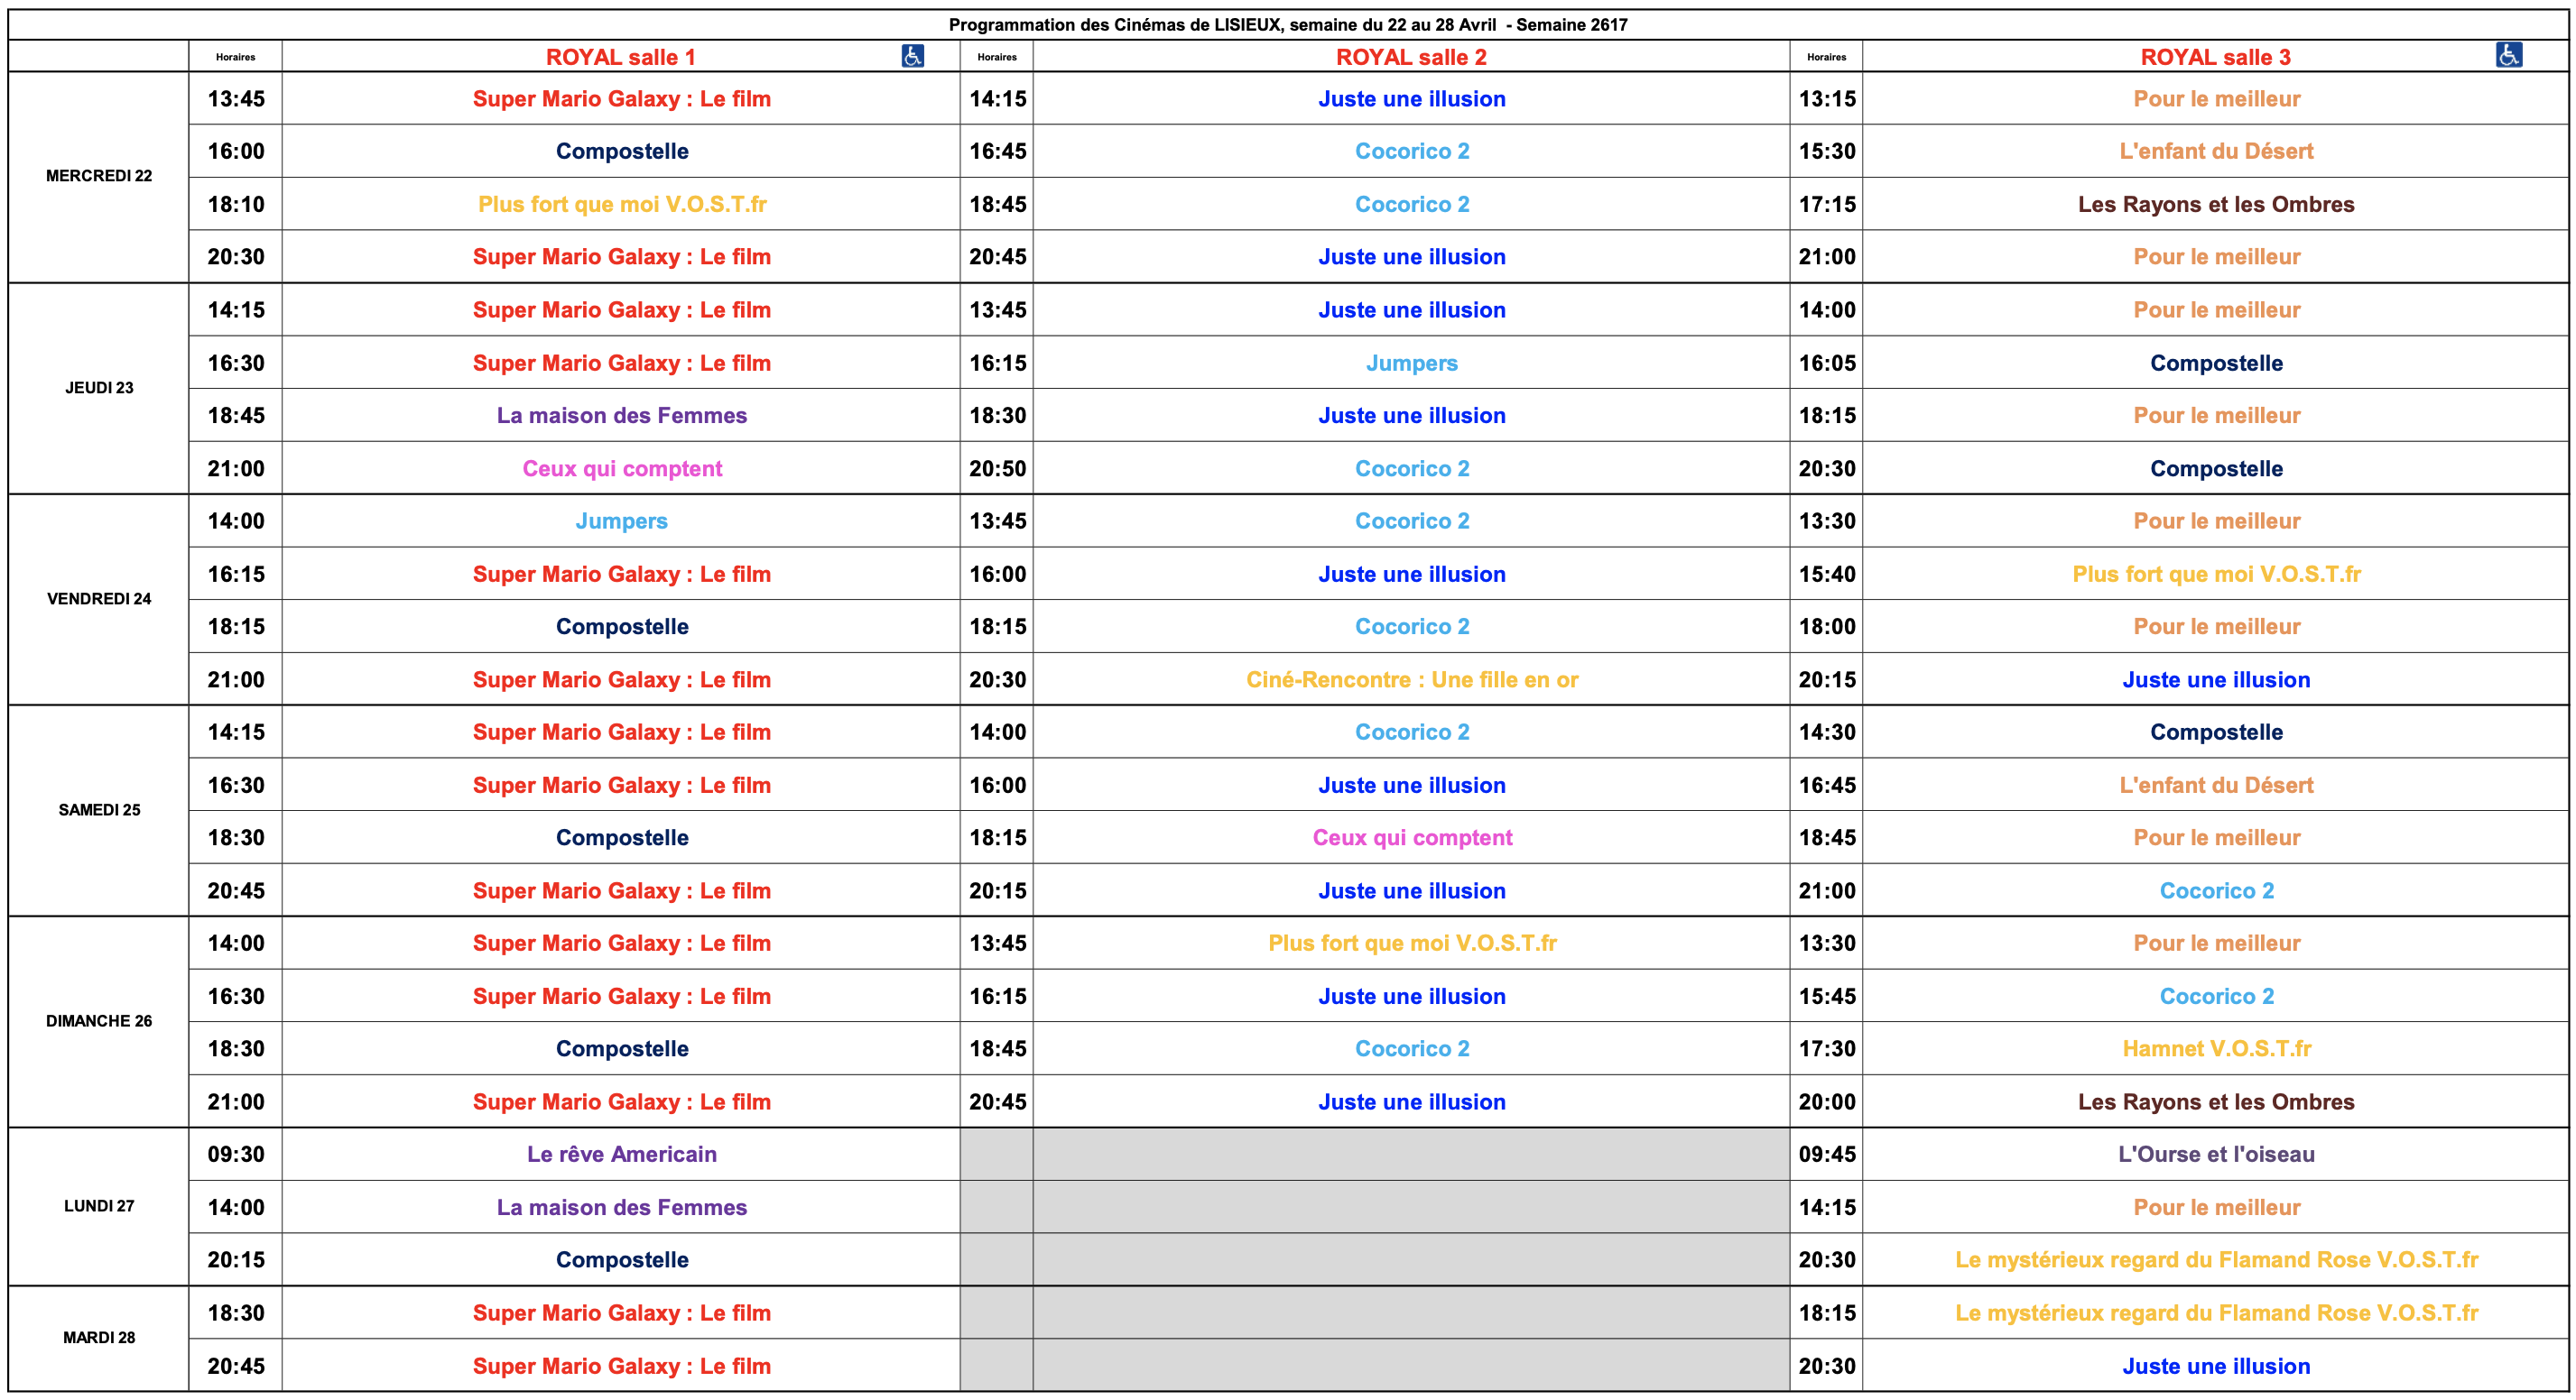Image resolution: width=2576 pixels, height=1400 pixels.
Task: Click Jumpers in salle 2 on Thursday
Action: point(1411,363)
